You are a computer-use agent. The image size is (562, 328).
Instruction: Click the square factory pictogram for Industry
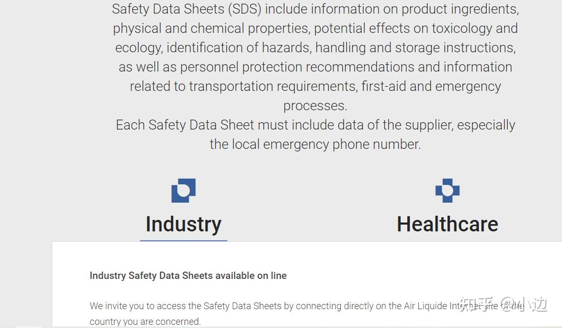click(183, 190)
